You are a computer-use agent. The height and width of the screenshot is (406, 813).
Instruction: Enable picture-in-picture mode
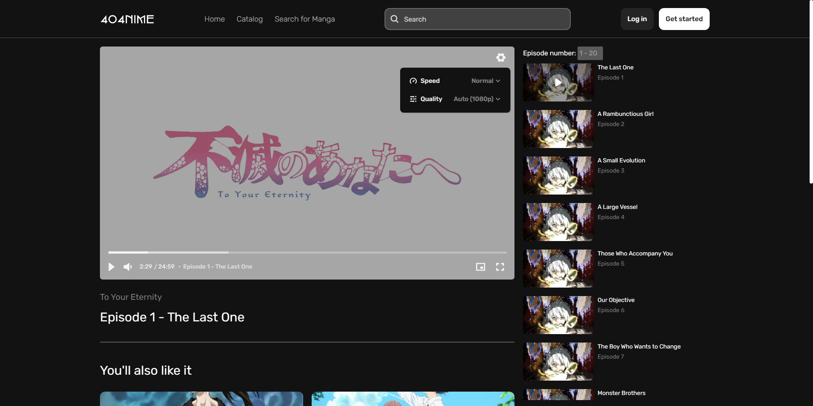tap(481, 267)
